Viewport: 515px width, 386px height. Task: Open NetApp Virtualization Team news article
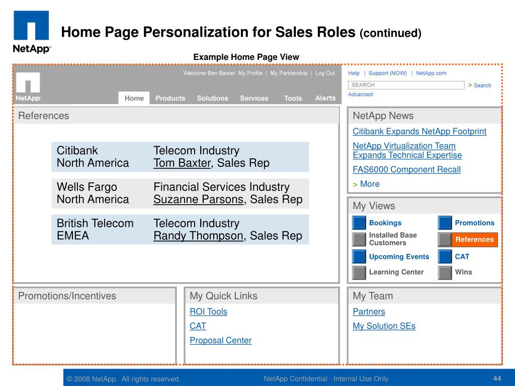[407, 150]
